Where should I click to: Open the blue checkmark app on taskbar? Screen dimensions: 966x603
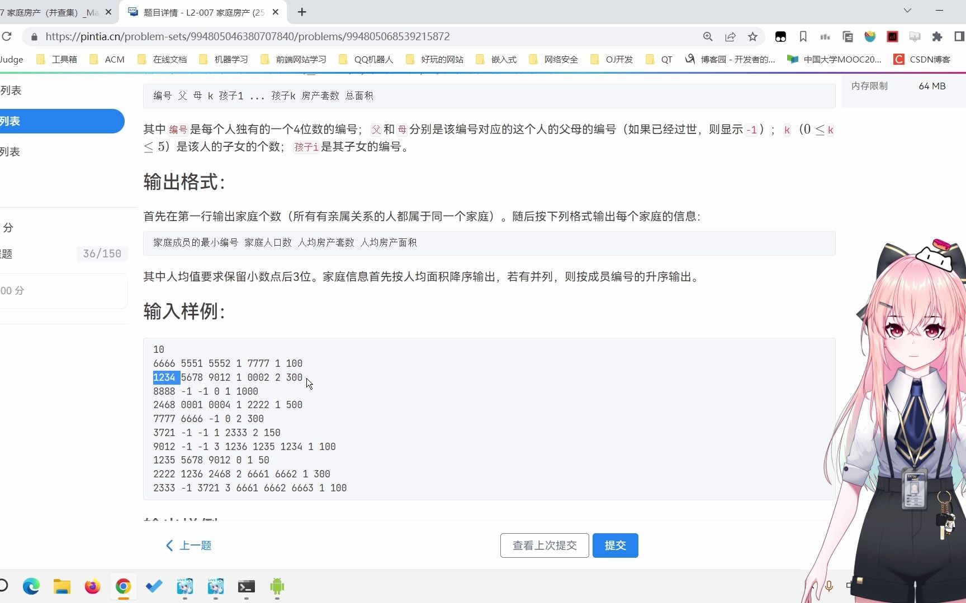154,586
